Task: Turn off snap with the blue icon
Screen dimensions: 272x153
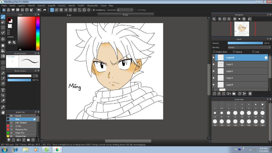Action: pos(52,10)
